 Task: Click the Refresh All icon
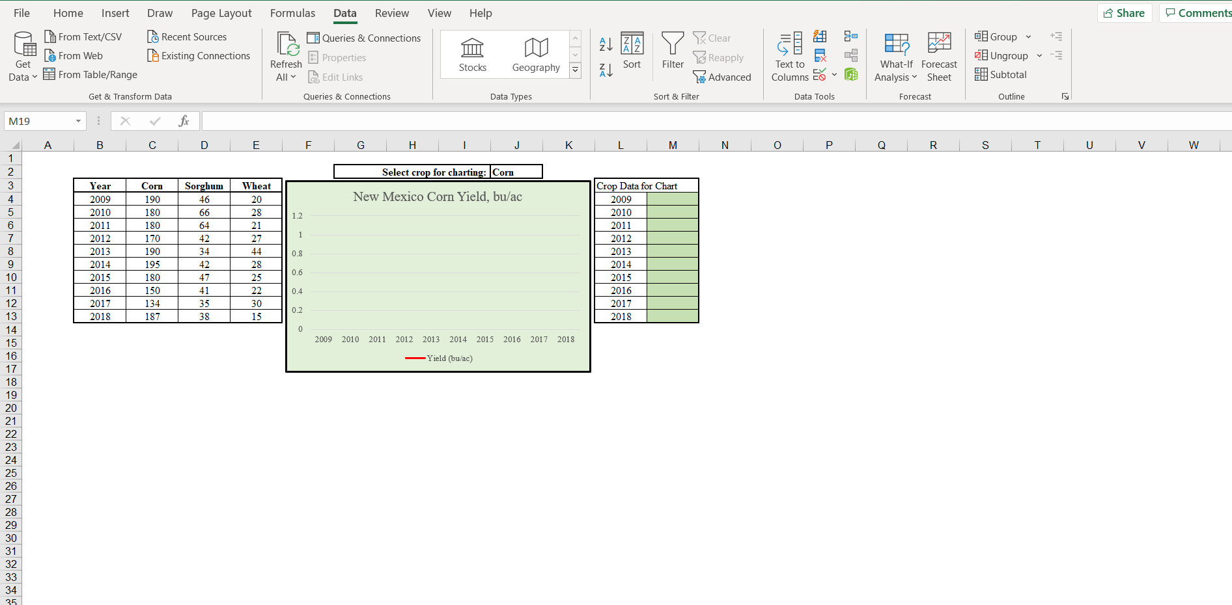pyautogui.click(x=286, y=44)
